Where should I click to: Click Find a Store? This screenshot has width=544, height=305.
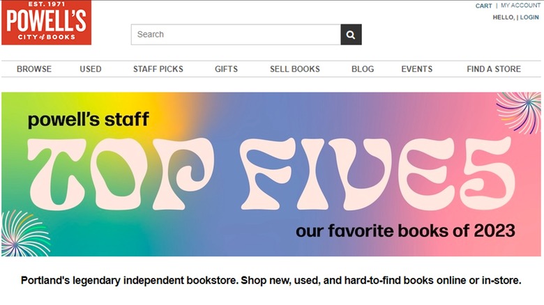pos(494,69)
